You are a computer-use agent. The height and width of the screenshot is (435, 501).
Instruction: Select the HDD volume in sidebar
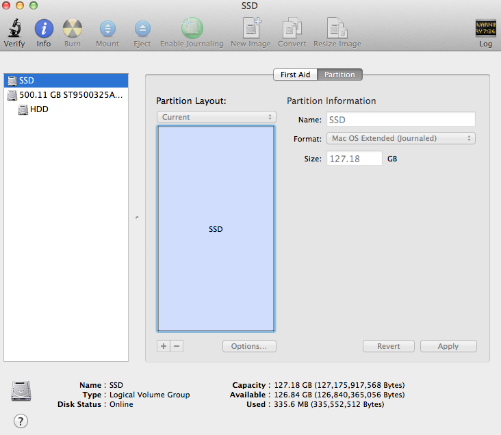66,109
